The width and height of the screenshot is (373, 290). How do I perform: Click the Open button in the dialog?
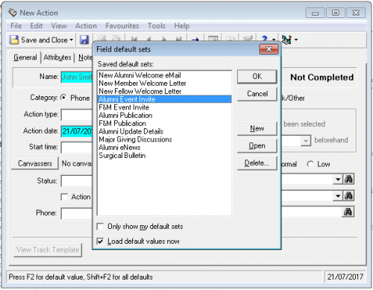point(257,145)
